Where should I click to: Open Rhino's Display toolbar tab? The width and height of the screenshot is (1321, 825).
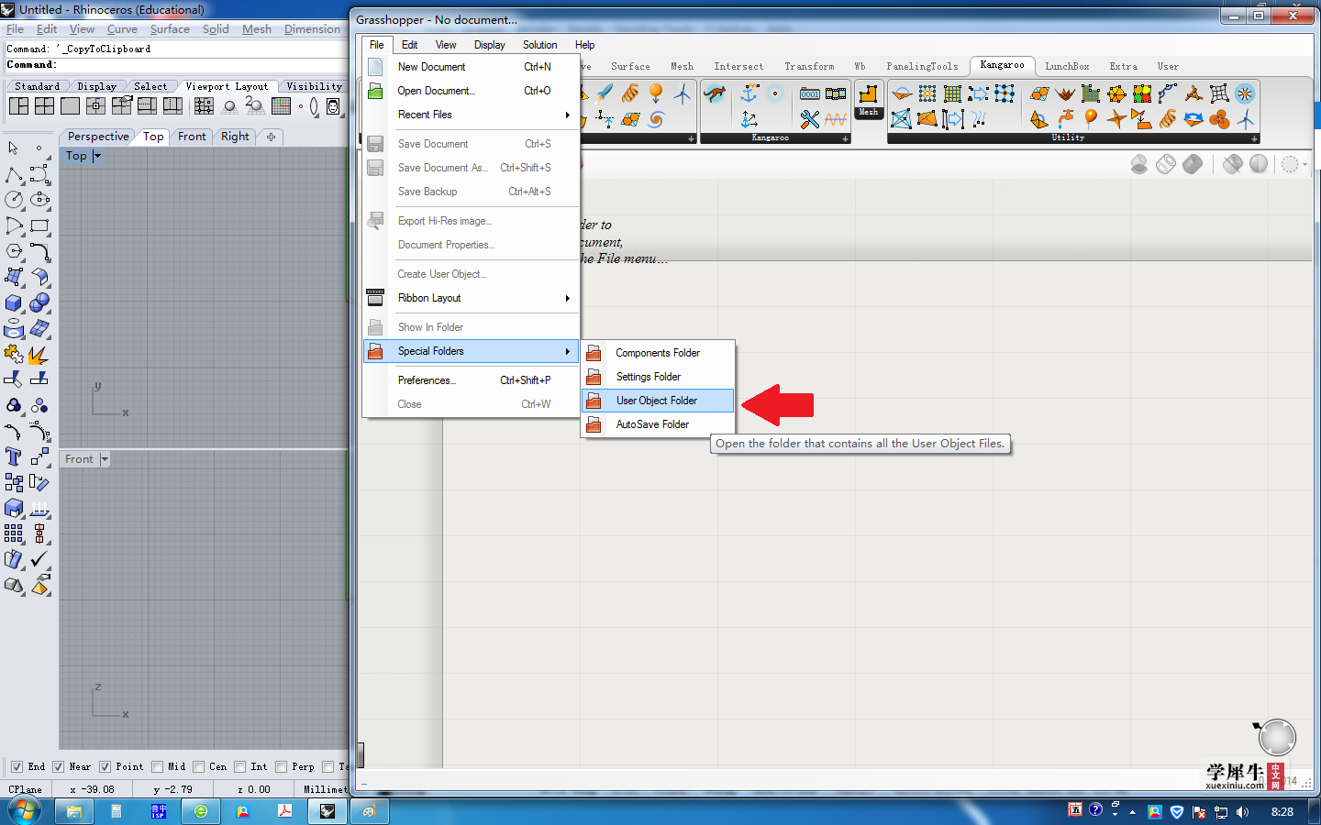tap(96, 87)
